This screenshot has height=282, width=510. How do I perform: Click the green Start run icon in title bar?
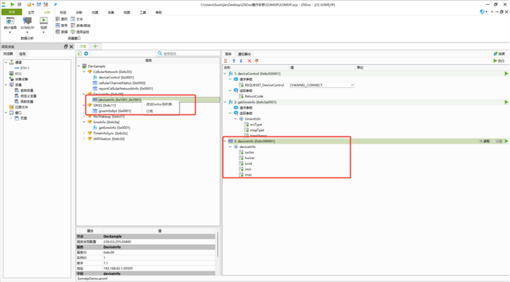click(13, 4)
